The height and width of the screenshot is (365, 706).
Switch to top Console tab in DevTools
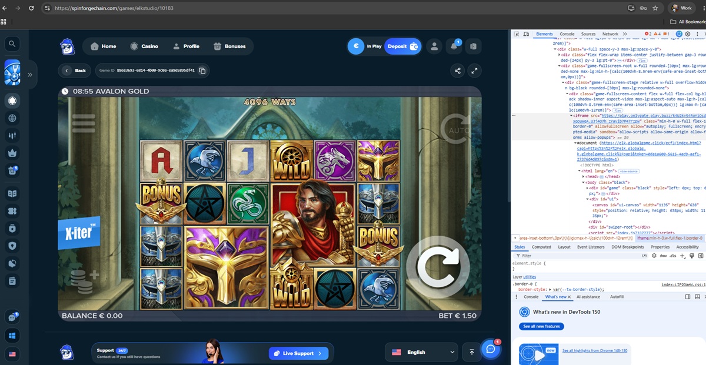[567, 34]
